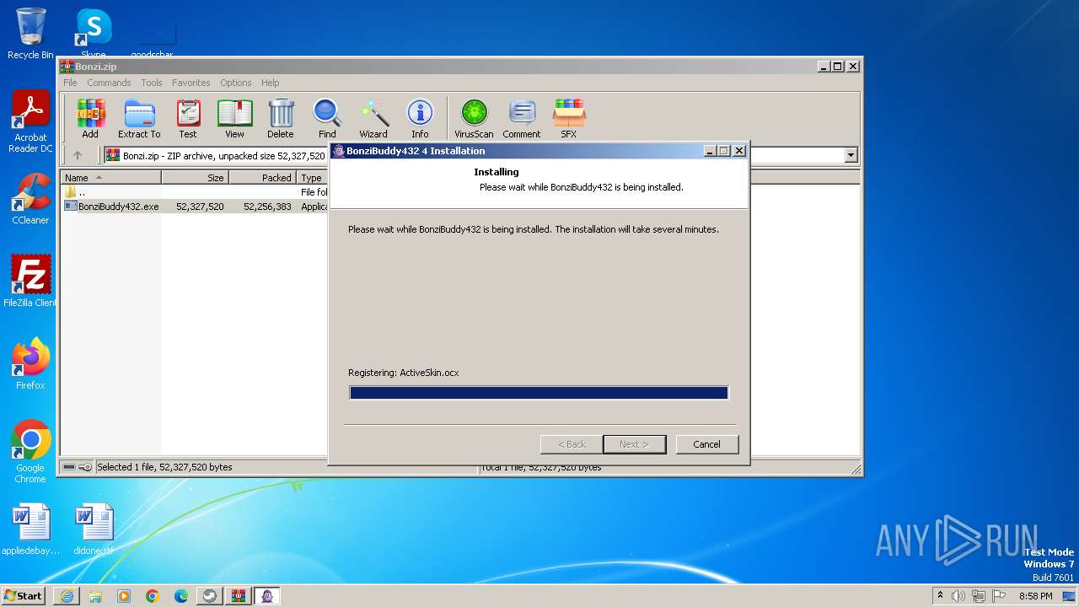Click the network tray icon
This screenshot has width=1079, height=607.
979,596
